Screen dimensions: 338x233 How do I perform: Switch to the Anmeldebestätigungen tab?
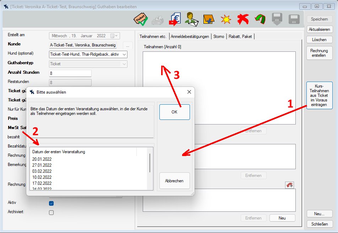190,36
